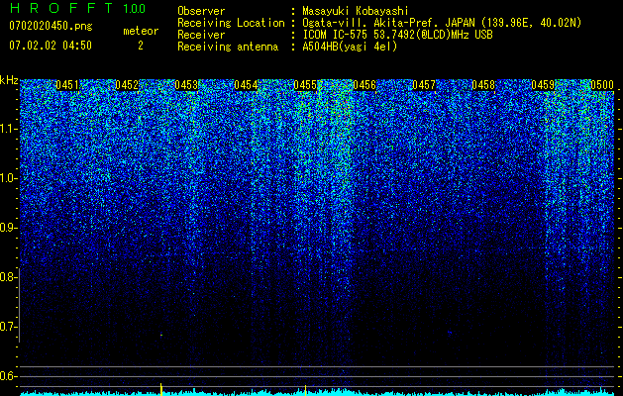Click the first yellow meteor marker near 0452
Viewport: 623px width, 396px height.
point(160,389)
